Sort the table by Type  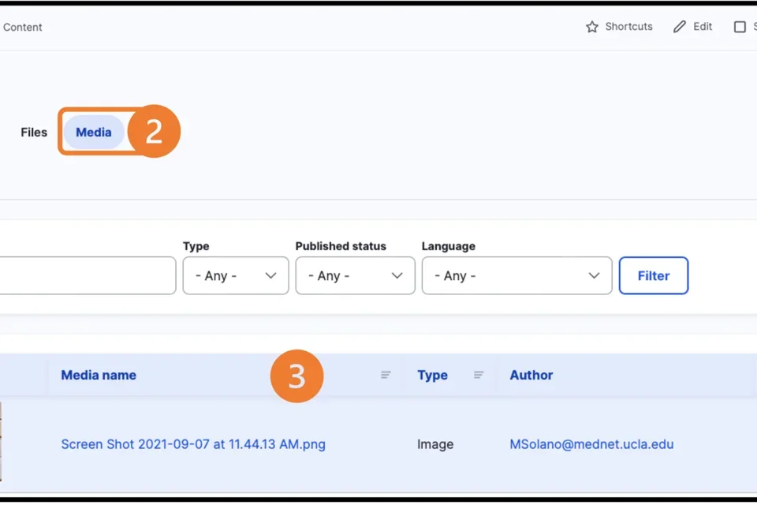click(x=432, y=375)
